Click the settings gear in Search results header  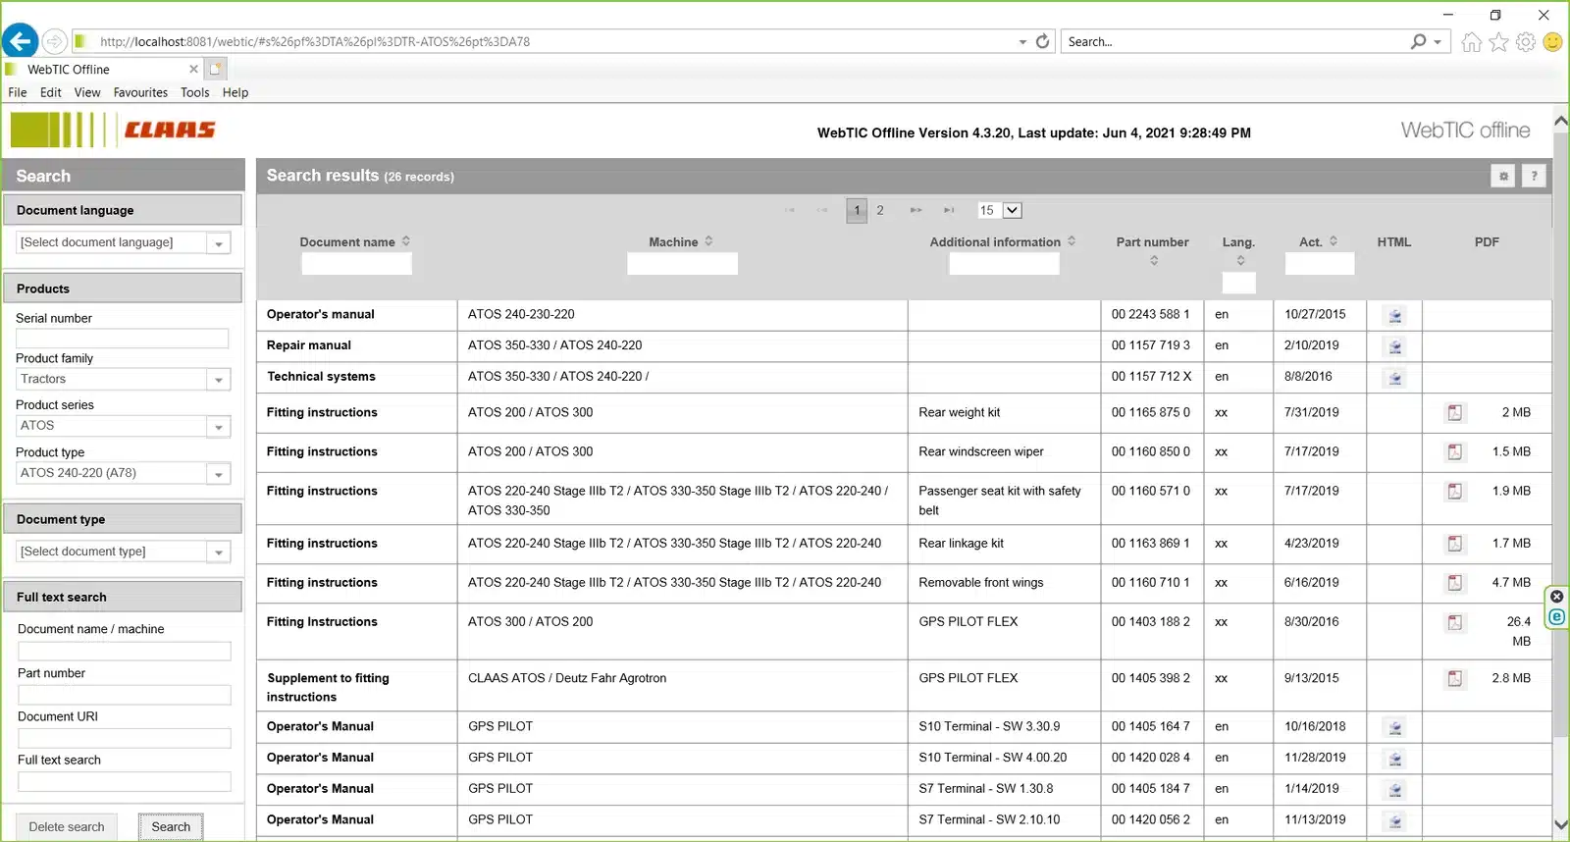(x=1502, y=177)
